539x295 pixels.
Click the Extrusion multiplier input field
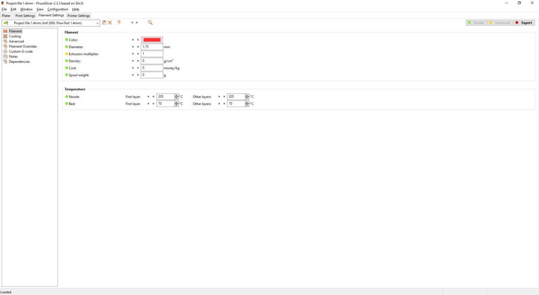pyautogui.click(x=152, y=54)
